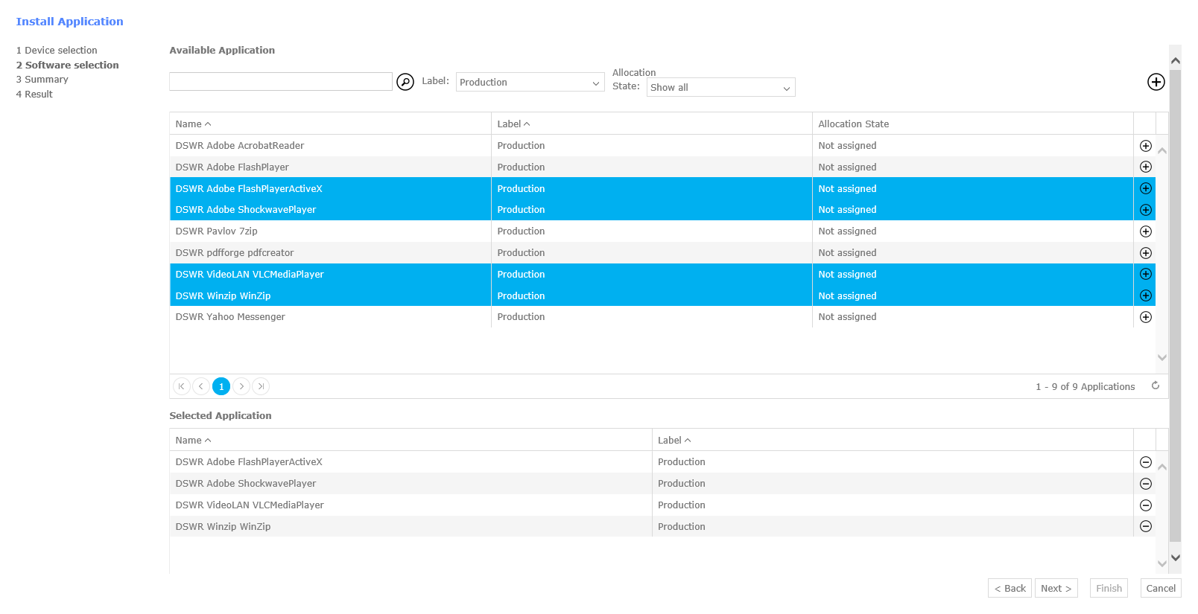Go to first page of applications
The width and height of the screenshot is (1198, 614).
point(181,386)
